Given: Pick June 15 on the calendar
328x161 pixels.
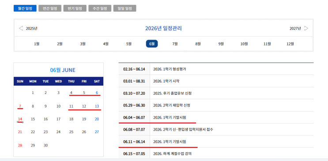Looking at the screenshot, I should pos(33,119).
